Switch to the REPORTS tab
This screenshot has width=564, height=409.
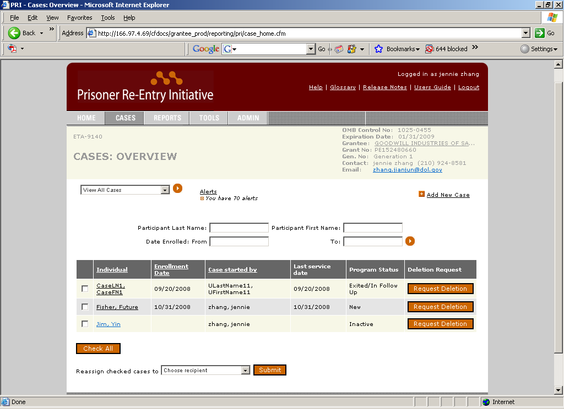tap(167, 118)
